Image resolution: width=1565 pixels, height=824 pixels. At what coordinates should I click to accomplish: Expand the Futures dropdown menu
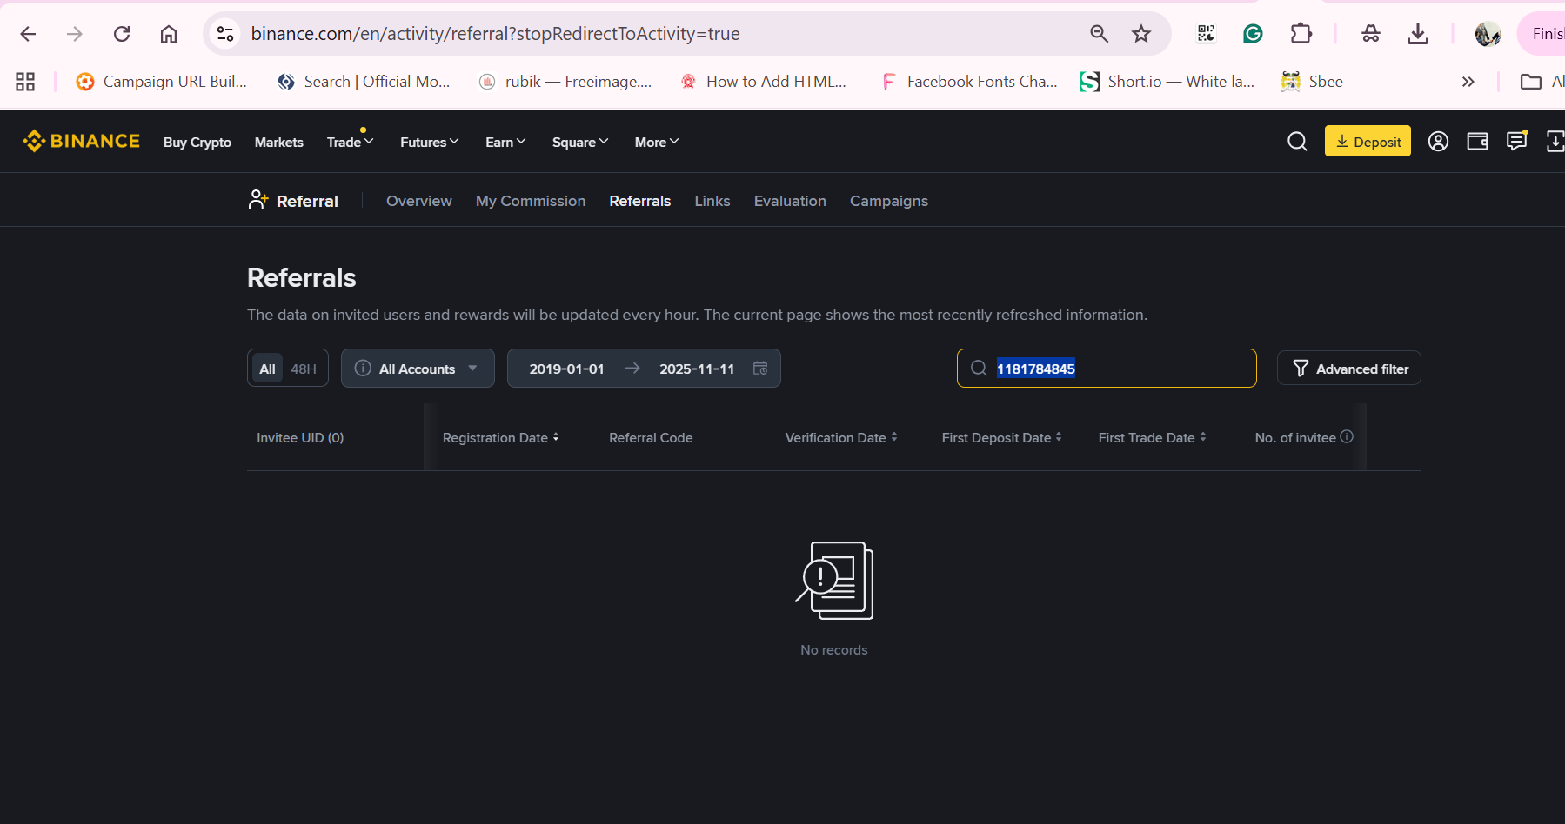(430, 143)
